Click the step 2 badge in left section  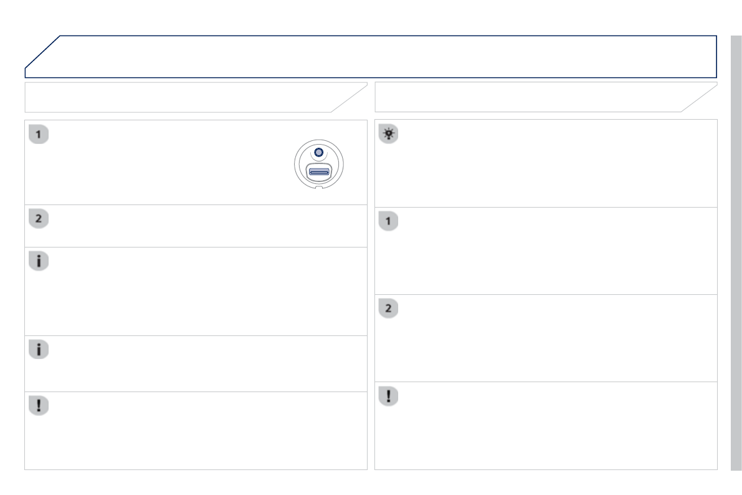tap(39, 219)
